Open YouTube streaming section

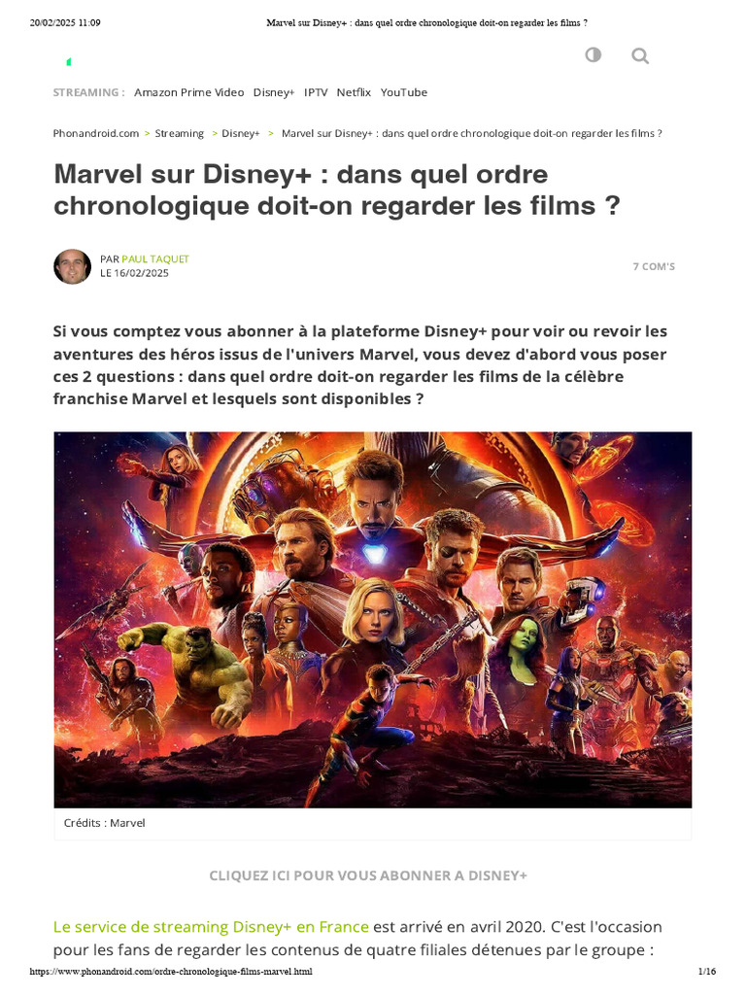[404, 92]
